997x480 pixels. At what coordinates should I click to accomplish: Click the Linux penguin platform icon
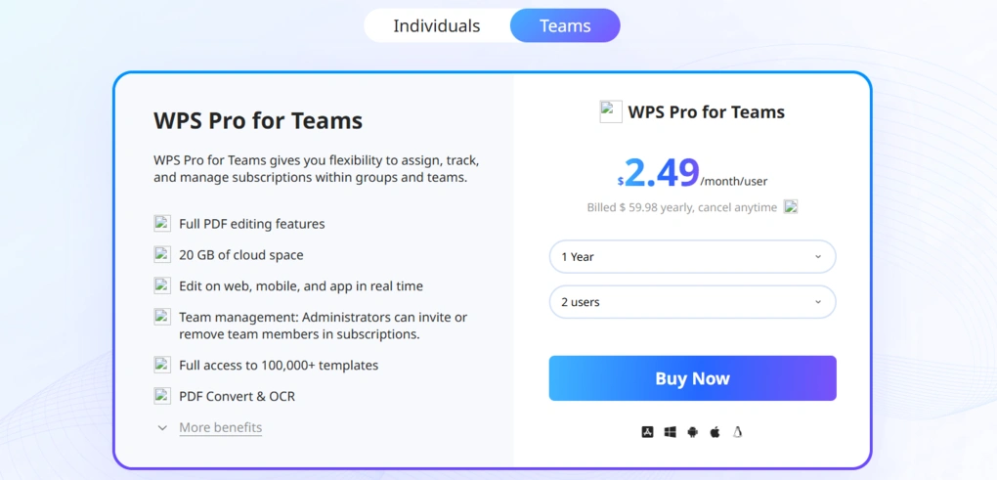tap(738, 432)
